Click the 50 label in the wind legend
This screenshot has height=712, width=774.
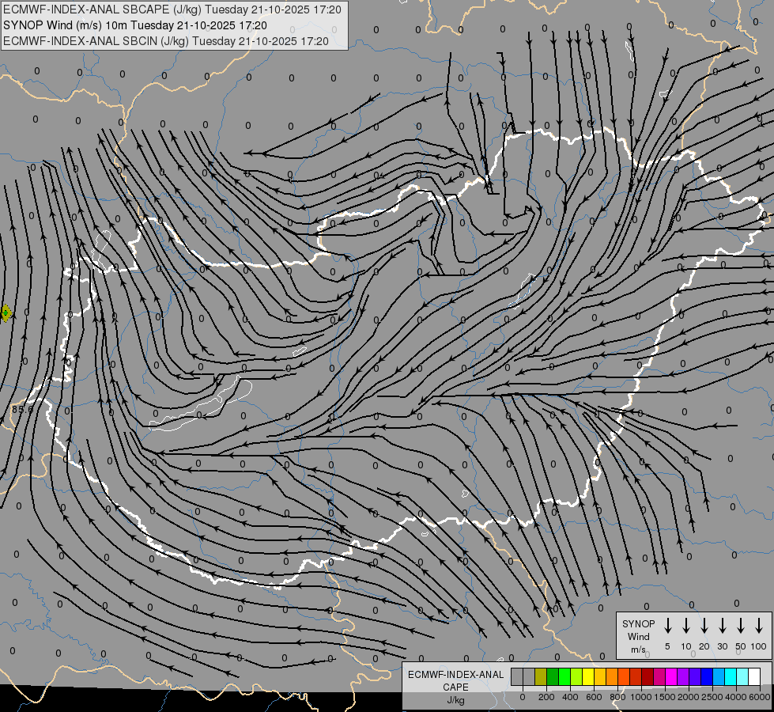pos(741,646)
